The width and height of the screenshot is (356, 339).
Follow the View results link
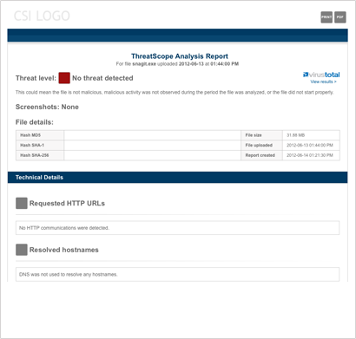point(323,81)
